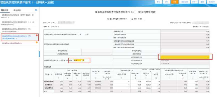Collapse the left panel with the blue divider handle
This screenshot has height=97, width=217.
click(x=39, y=54)
